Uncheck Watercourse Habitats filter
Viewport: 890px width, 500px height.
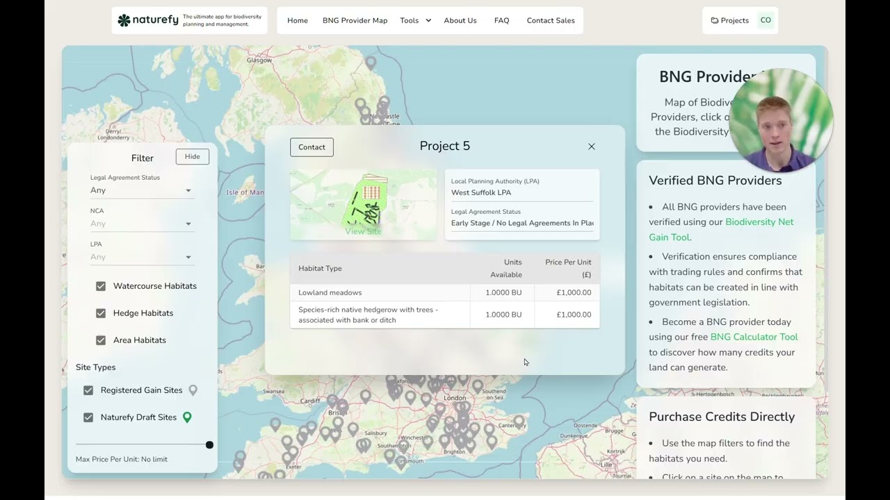[x=101, y=286]
